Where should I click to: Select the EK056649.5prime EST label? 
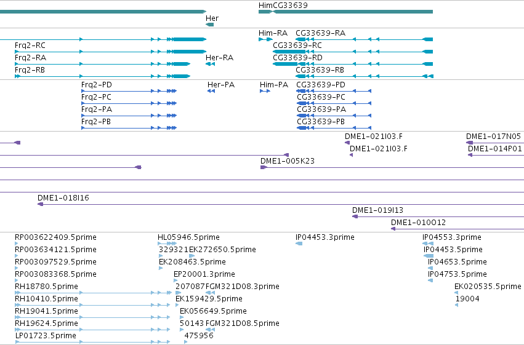tap(213, 311)
